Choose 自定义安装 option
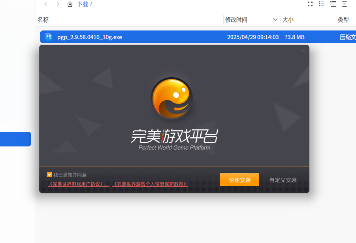This screenshot has width=356, height=243. 283,180
